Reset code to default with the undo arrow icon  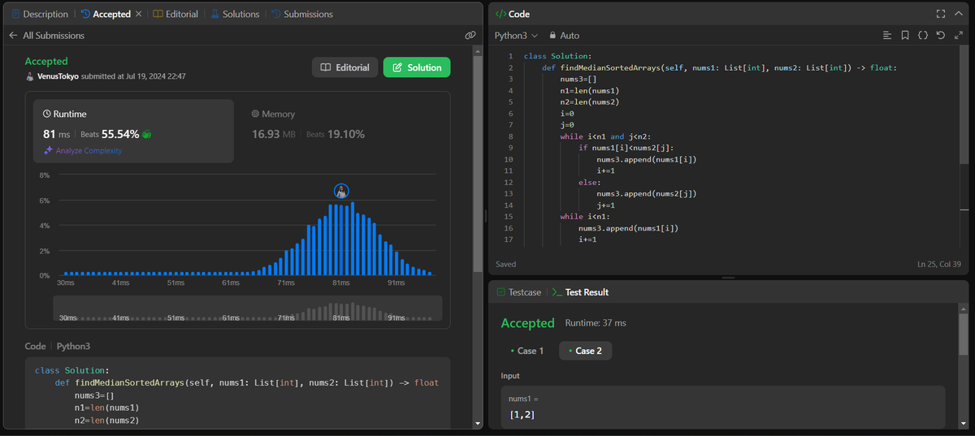[941, 36]
